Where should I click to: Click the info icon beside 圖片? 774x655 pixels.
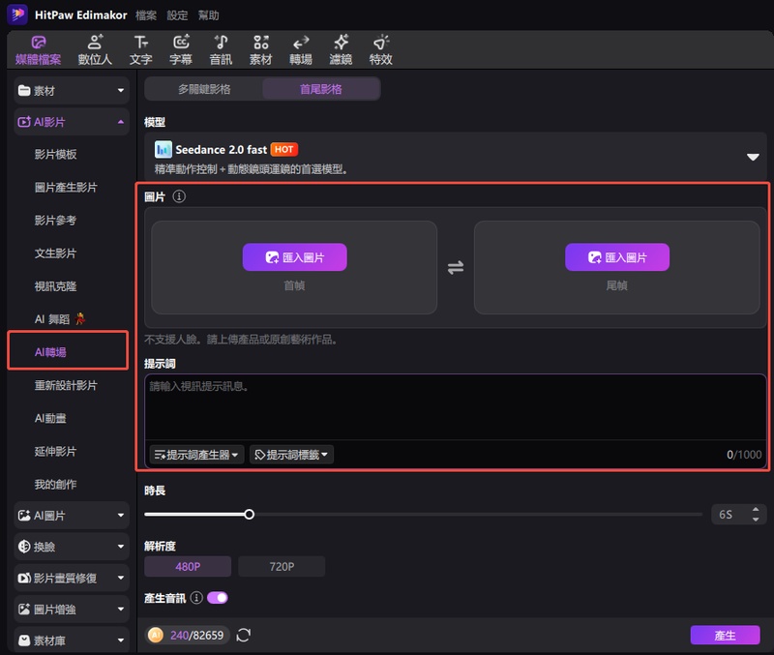[179, 196]
